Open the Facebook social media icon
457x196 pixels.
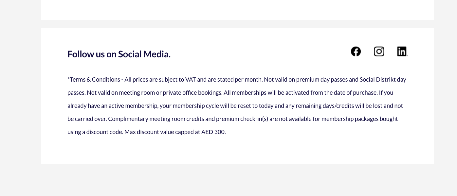pos(356,51)
